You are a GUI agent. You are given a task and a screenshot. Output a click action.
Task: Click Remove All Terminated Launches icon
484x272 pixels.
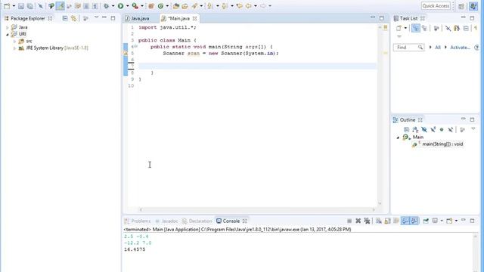pos(367,221)
